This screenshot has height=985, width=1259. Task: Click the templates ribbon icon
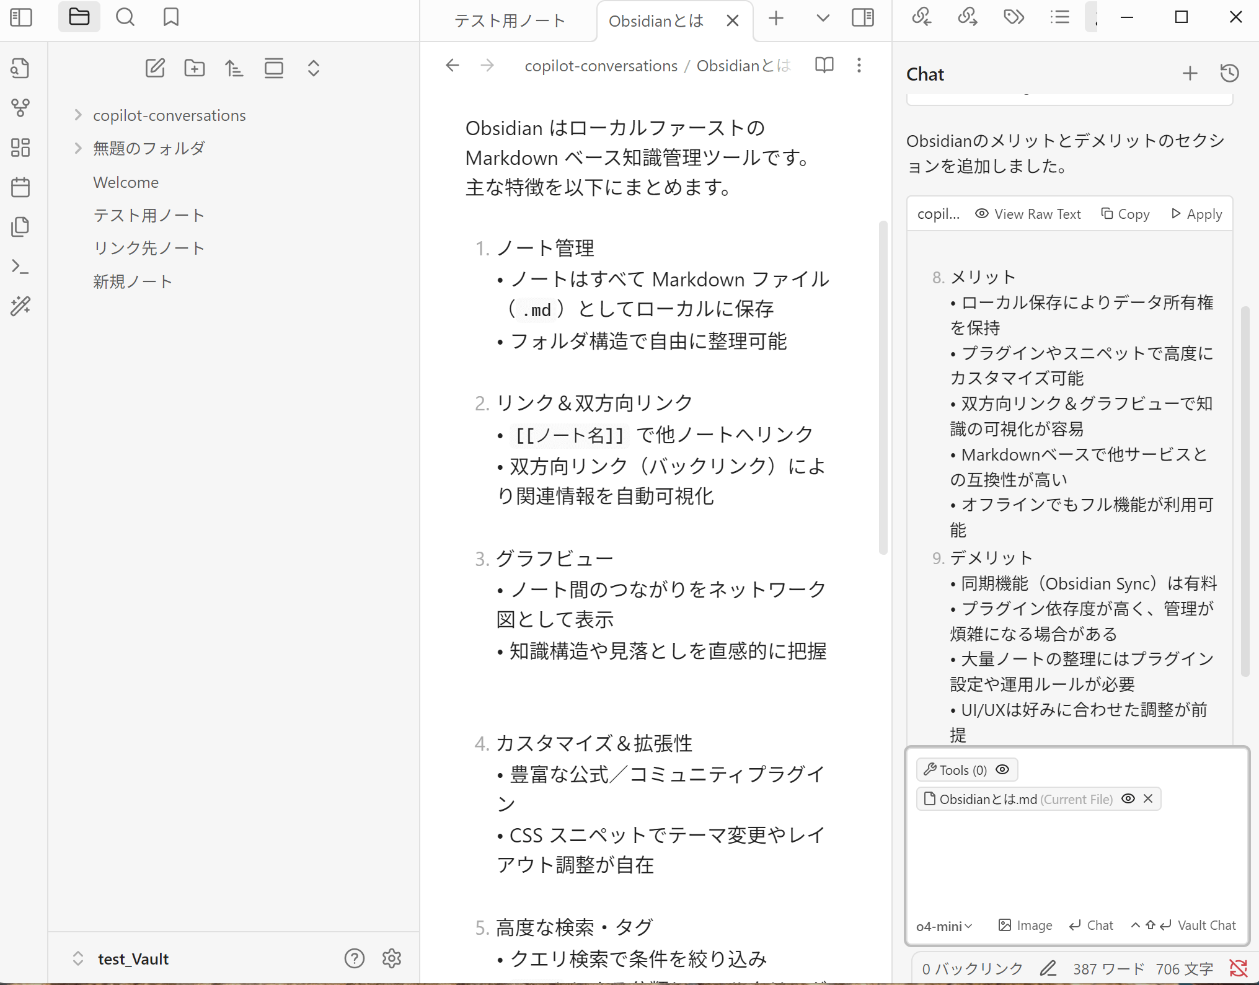click(x=20, y=227)
